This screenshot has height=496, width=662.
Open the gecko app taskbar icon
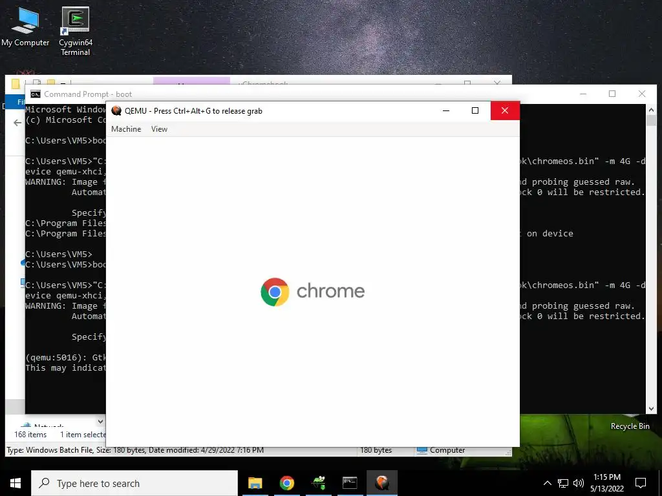point(318,483)
